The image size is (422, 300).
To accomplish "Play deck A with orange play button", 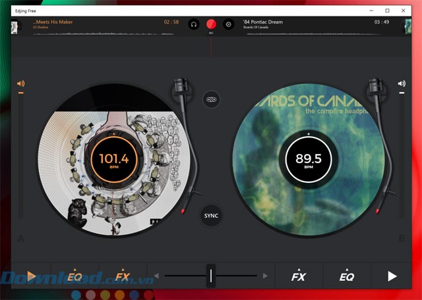I will tap(30, 276).
